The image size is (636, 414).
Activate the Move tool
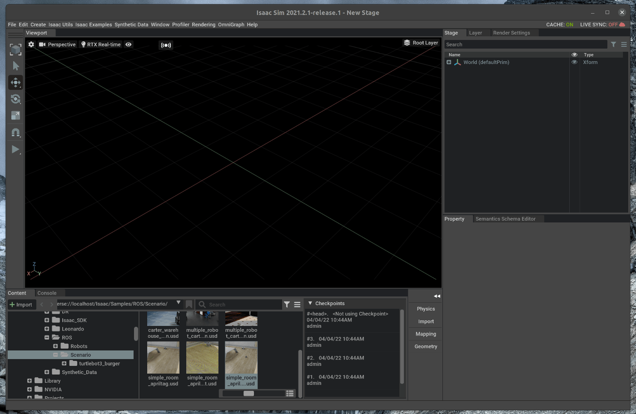tap(15, 83)
